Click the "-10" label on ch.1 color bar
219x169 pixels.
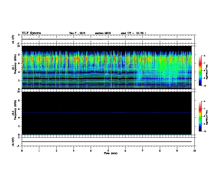(204, 86)
